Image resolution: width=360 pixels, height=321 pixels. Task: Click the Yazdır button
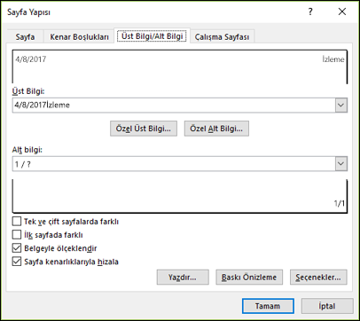coord(183,278)
